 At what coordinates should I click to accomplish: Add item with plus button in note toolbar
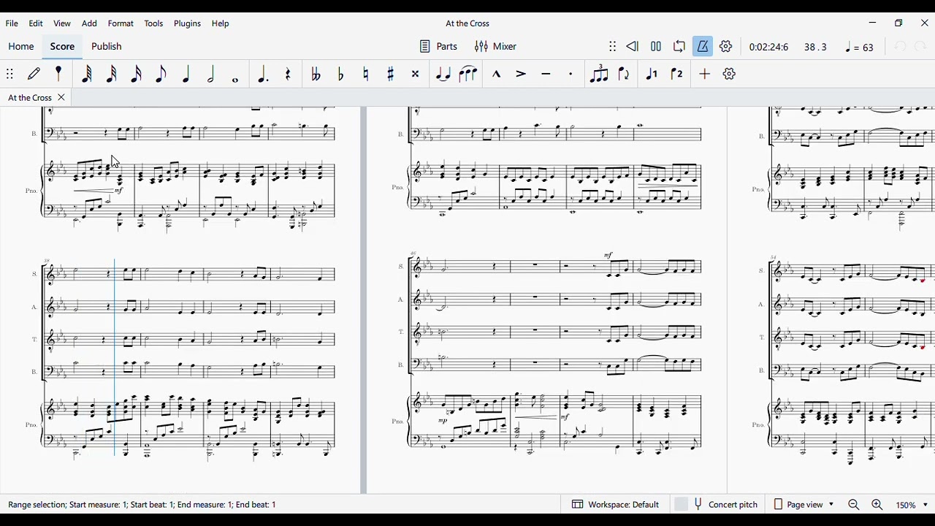point(705,74)
